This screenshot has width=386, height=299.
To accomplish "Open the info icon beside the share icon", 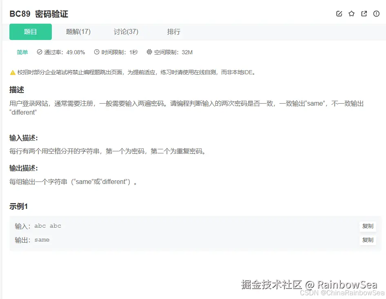I will coord(376,13).
